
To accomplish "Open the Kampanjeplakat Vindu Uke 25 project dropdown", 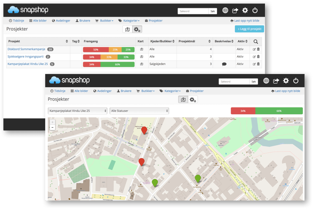I will click(x=78, y=111).
